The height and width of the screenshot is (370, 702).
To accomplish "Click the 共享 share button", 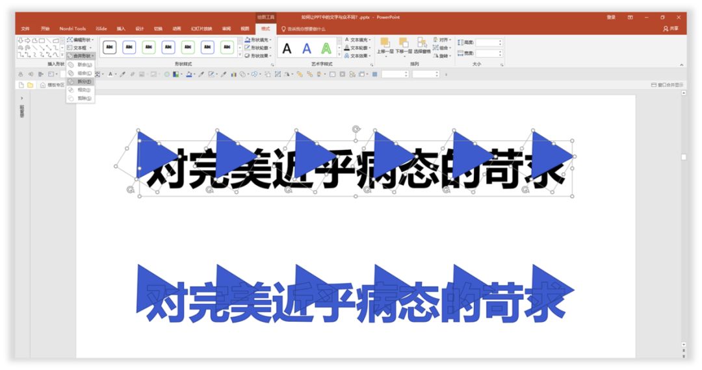I will coord(671,29).
